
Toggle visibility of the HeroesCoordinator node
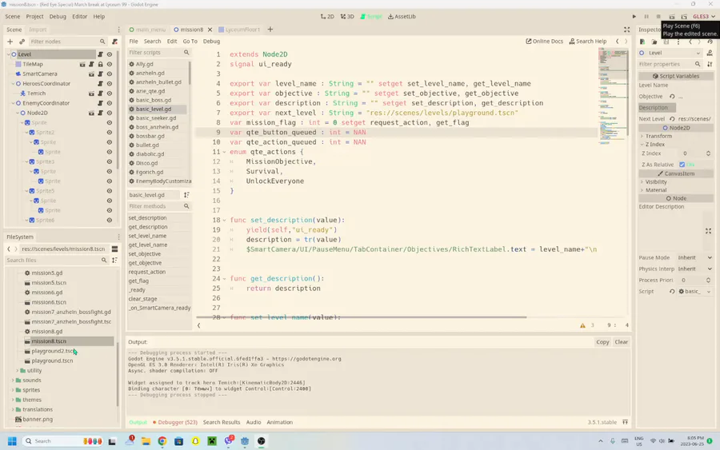point(110,84)
